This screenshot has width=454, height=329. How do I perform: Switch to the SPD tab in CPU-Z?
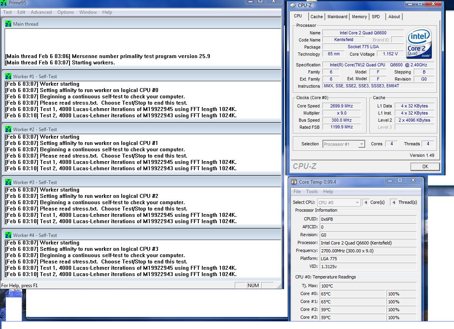(x=376, y=17)
